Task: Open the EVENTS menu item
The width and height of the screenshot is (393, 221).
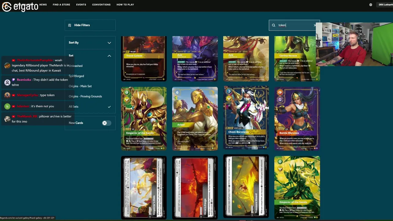Action: [81, 5]
